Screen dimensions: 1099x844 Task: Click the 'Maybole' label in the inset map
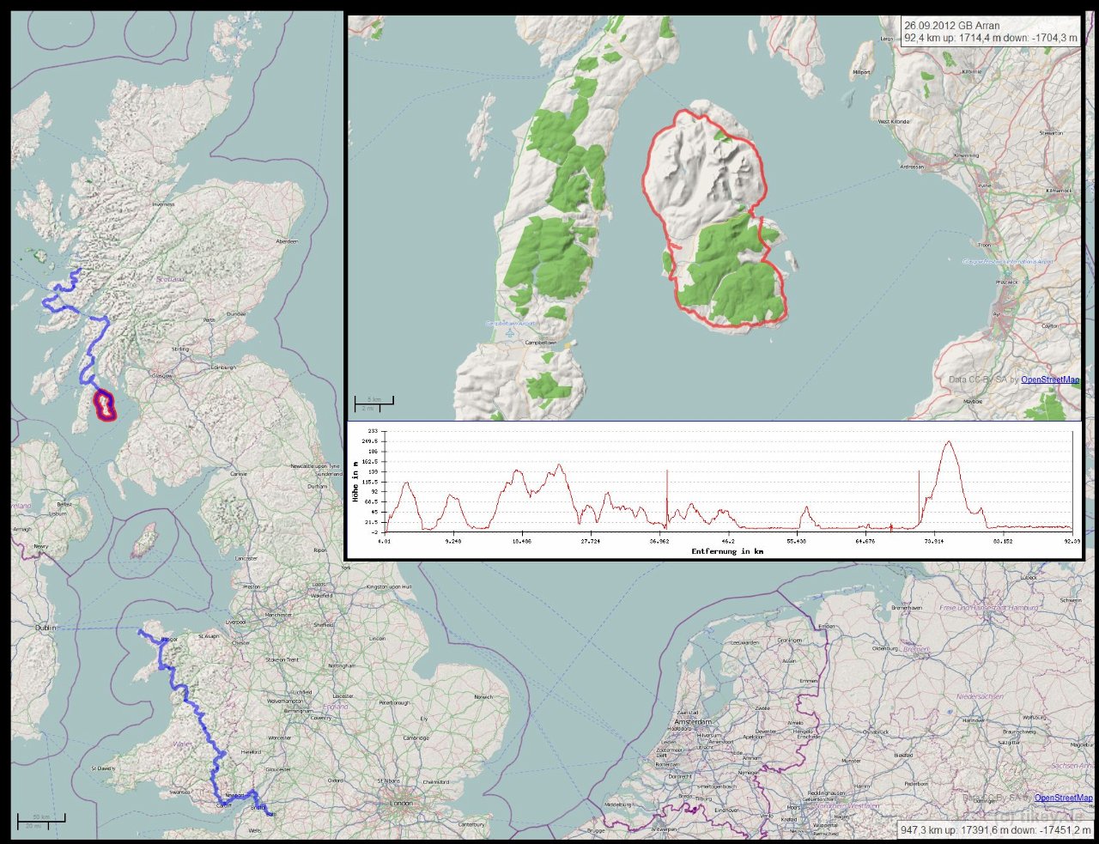click(973, 401)
